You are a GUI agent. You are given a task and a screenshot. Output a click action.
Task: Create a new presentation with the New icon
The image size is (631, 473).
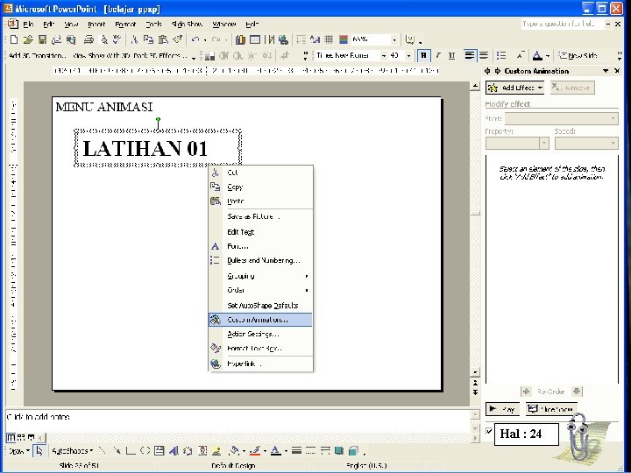14,39
